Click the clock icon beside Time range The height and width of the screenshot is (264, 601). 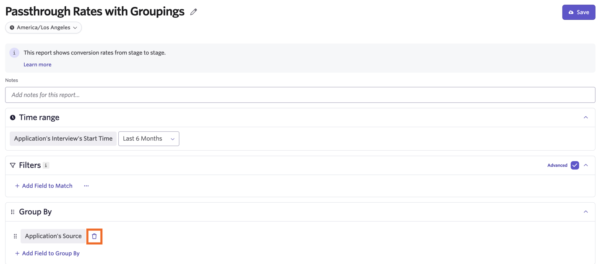13,118
